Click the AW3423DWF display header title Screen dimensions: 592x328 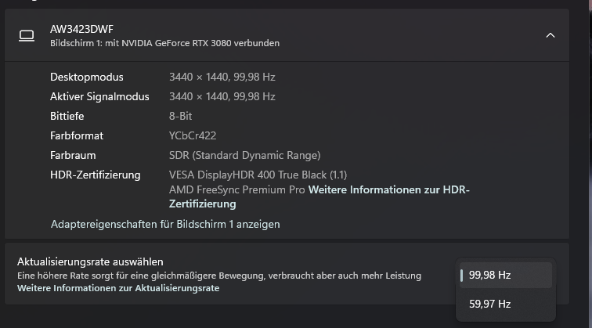pos(81,29)
